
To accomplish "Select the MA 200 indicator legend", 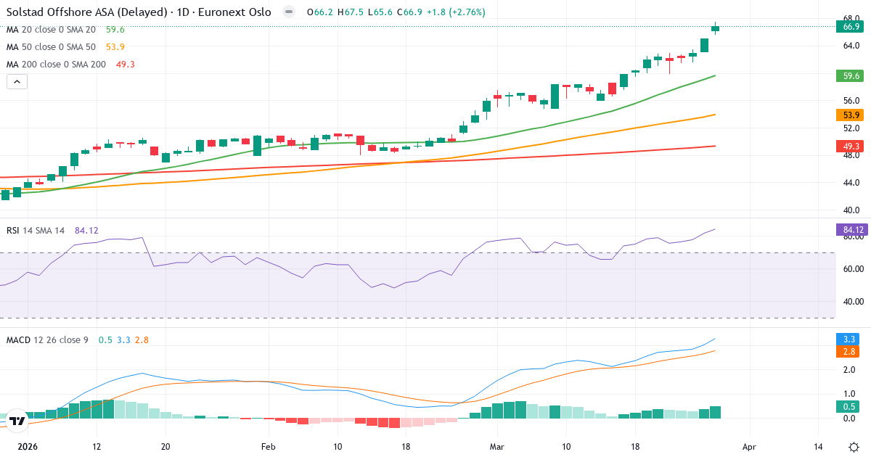I will [x=55, y=65].
